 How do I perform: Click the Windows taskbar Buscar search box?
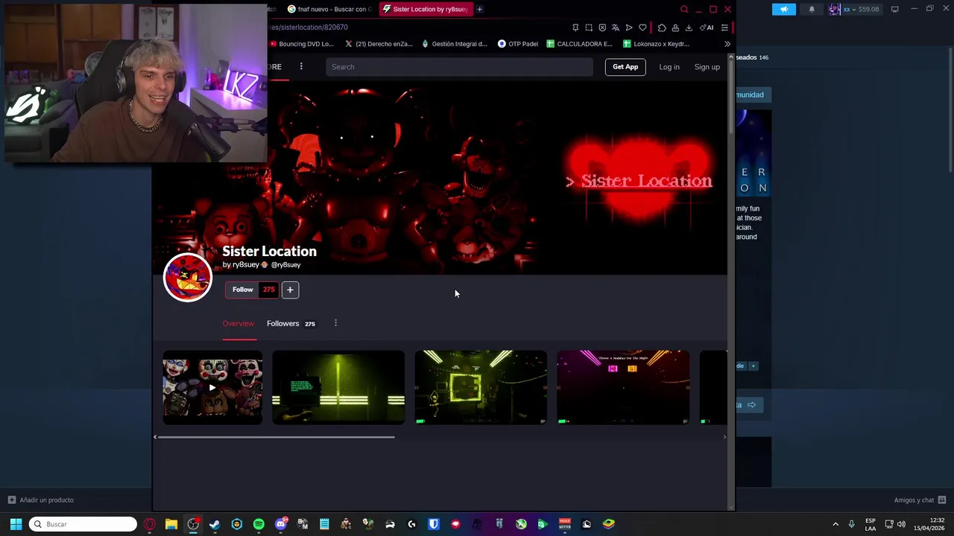click(x=83, y=524)
